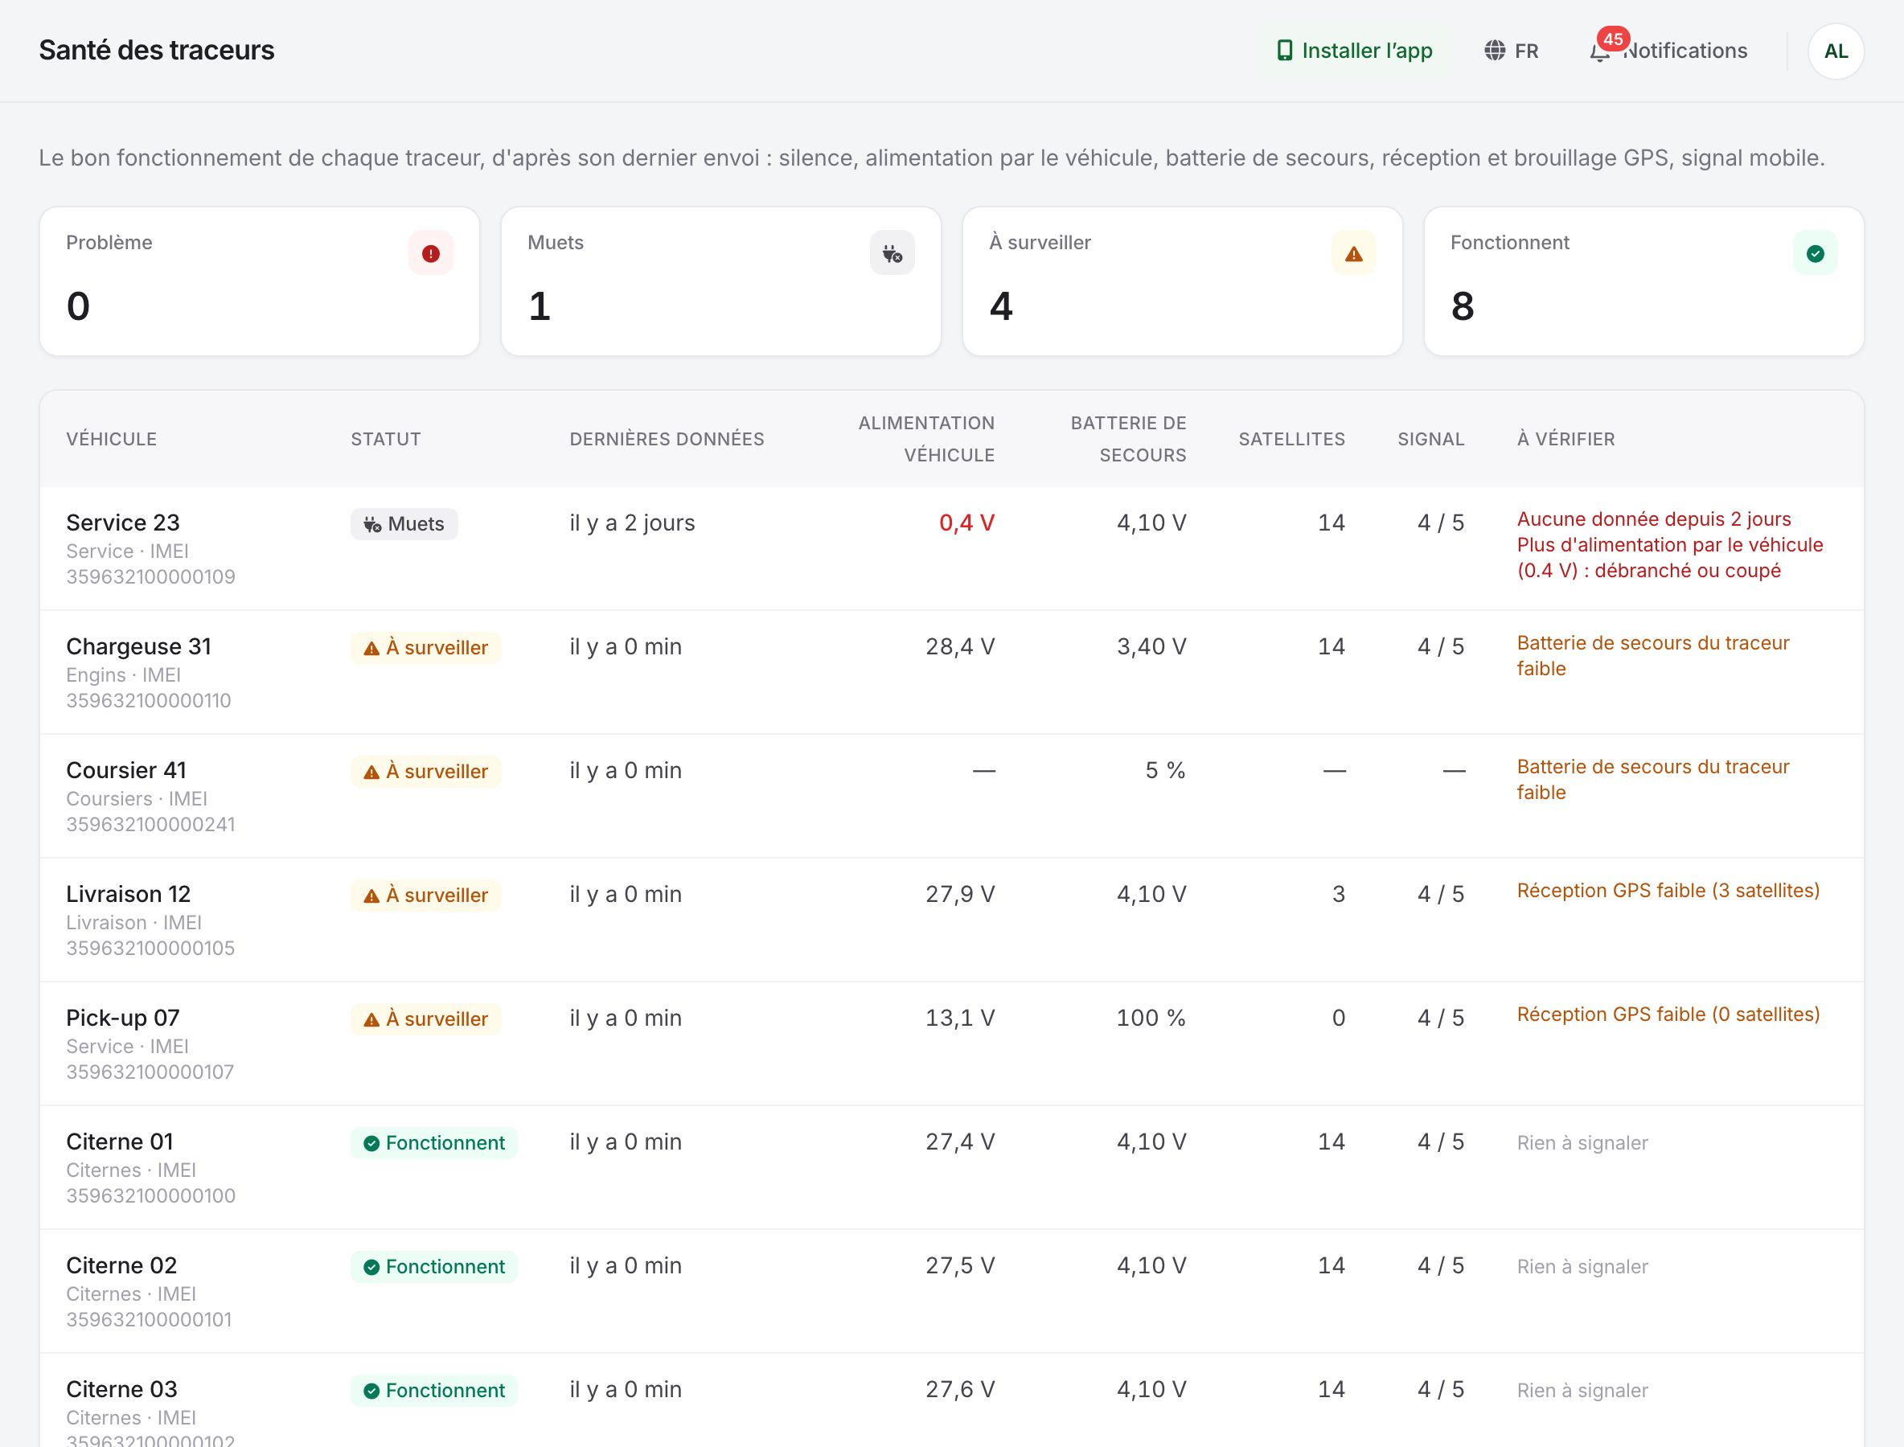Viewport: 1904px width, 1447px height.
Task: Click the SIGNAL column header
Action: point(1431,439)
